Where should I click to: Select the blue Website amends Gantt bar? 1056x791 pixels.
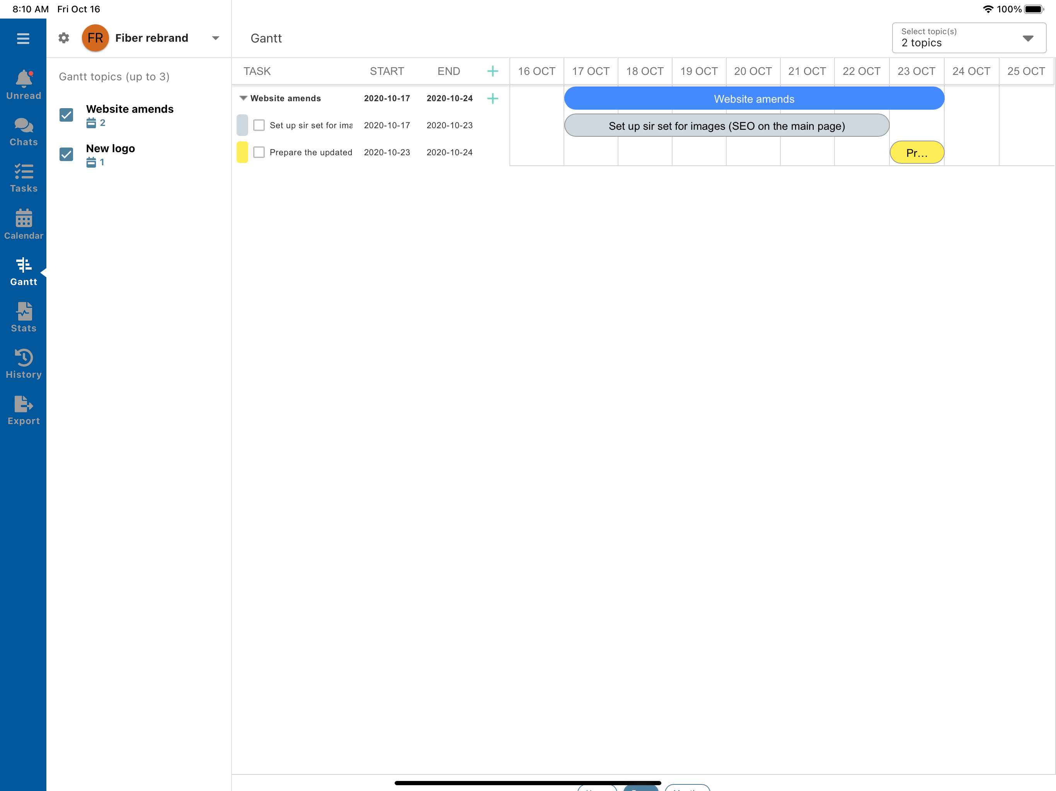coord(753,99)
